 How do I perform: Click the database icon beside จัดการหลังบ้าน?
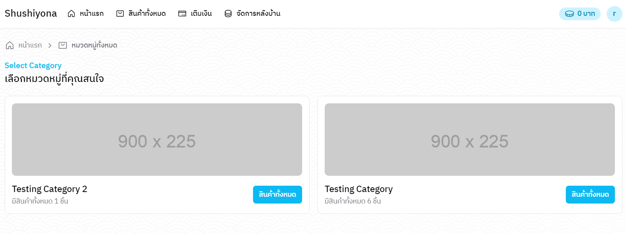[x=228, y=13]
